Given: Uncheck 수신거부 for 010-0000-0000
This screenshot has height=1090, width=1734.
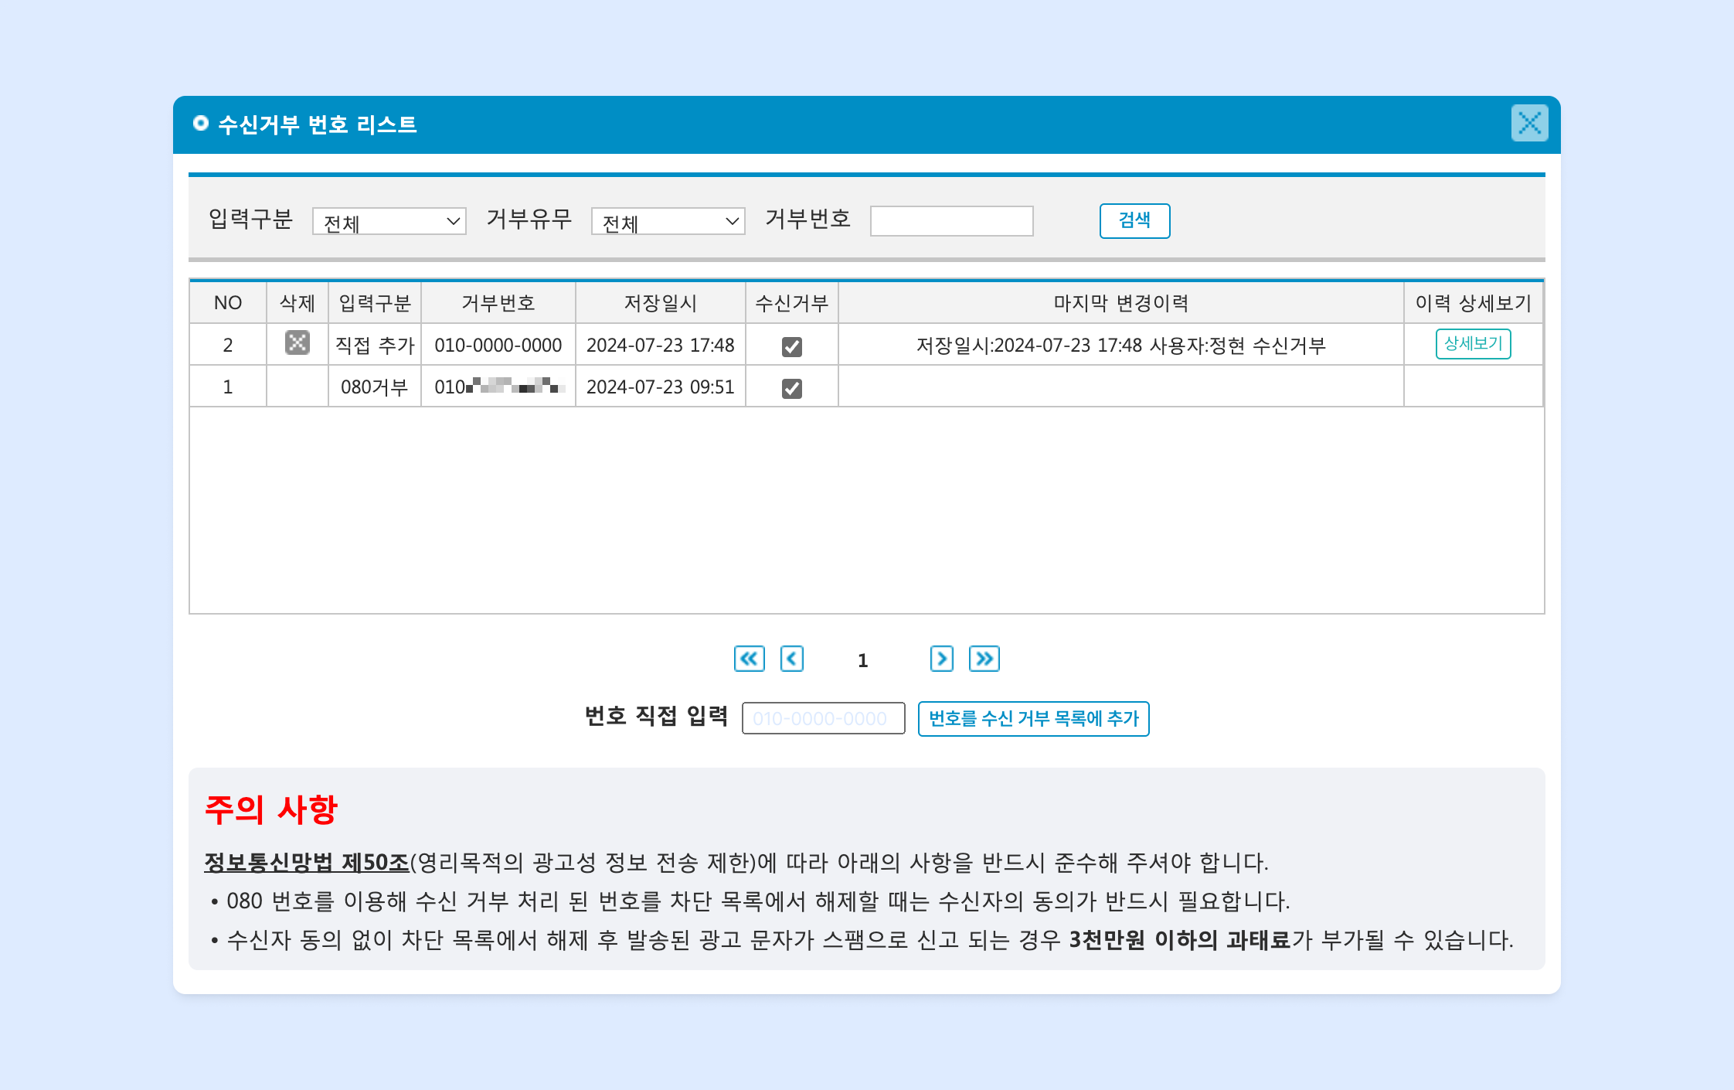Looking at the screenshot, I should coord(791,346).
